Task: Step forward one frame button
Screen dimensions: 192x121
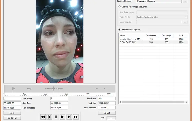Action: click(x=69, y=117)
